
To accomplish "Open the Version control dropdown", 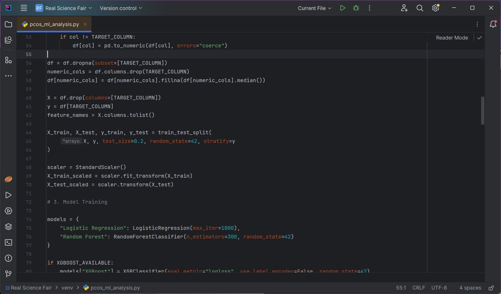I will click(x=121, y=8).
